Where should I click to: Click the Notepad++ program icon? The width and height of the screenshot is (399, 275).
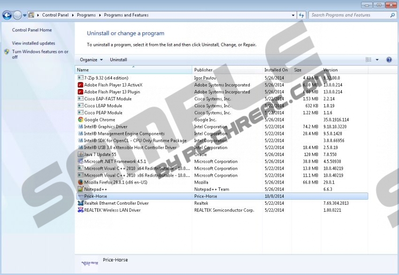(x=80, y=189)
